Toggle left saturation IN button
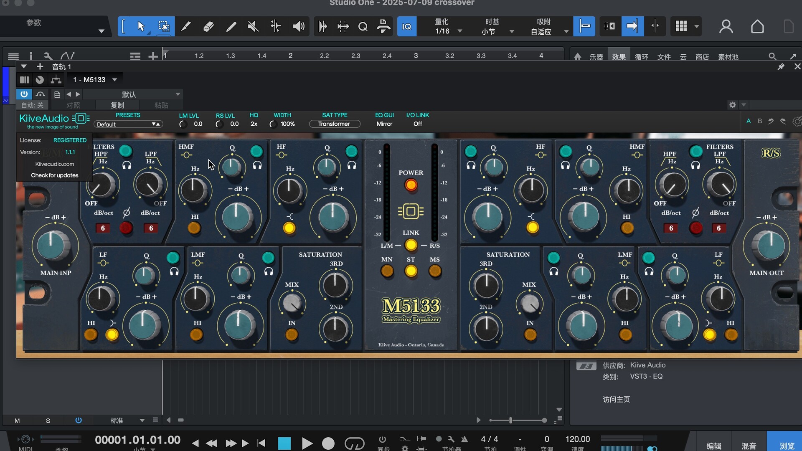This screenshot has width=802, height=451. pos(292,334)
